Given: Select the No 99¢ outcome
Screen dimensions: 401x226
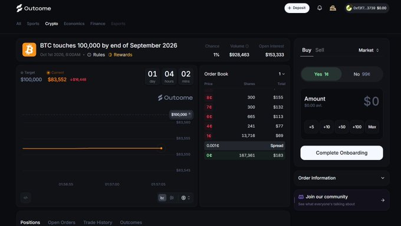Looking at the screenshot, I should point(362,74).
